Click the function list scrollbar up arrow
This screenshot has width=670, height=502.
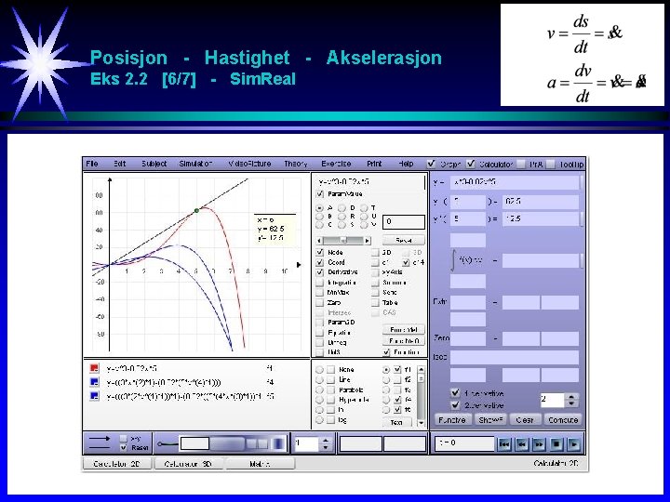(x=421, y=369)
